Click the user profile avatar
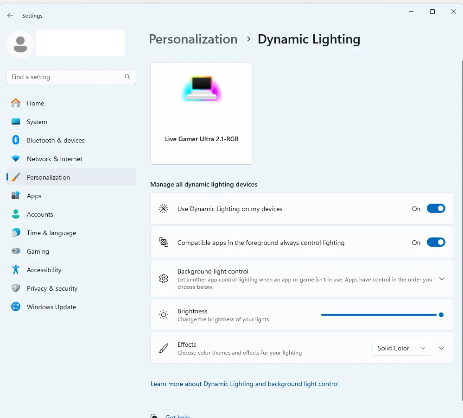This screenshot has width=463, height=418. tap(20, 44)
